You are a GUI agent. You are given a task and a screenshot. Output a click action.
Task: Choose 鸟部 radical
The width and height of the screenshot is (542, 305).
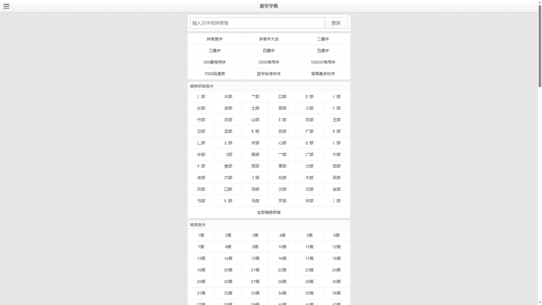[x=201, y=178]
